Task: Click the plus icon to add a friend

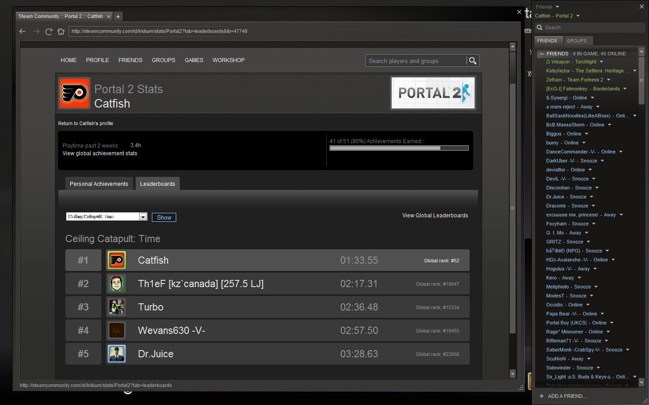Action: coord(542,396)
